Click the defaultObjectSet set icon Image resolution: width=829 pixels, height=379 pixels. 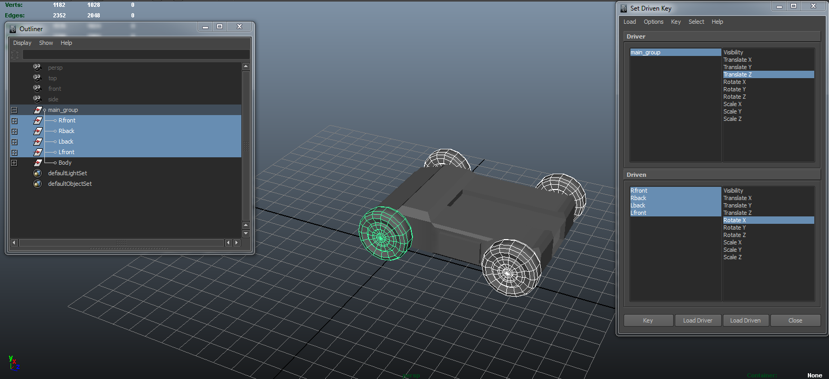coord(37,184)
